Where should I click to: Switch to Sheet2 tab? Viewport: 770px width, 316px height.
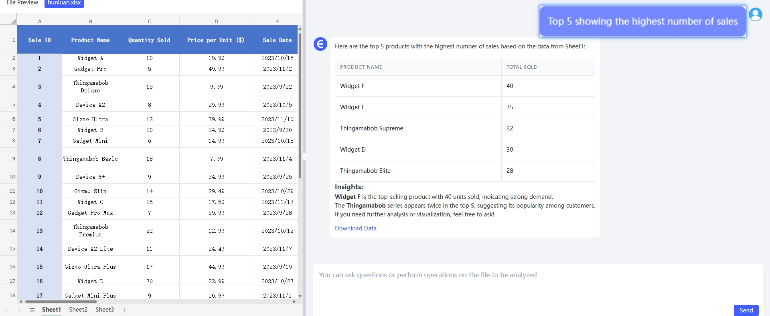point(78,310)
